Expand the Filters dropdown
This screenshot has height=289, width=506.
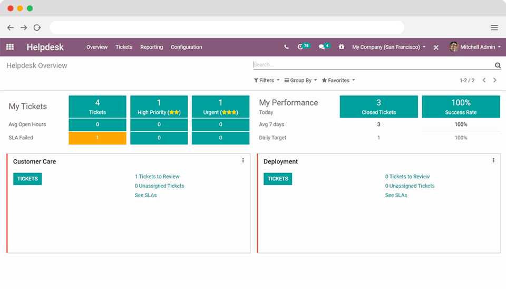tap(267, 80)
